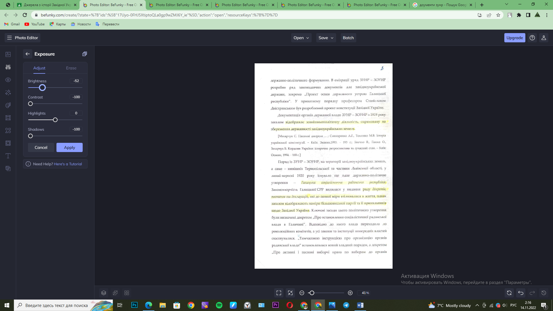Open Word from the taskbar
This screenshot has width=553, height=311.
360,305
